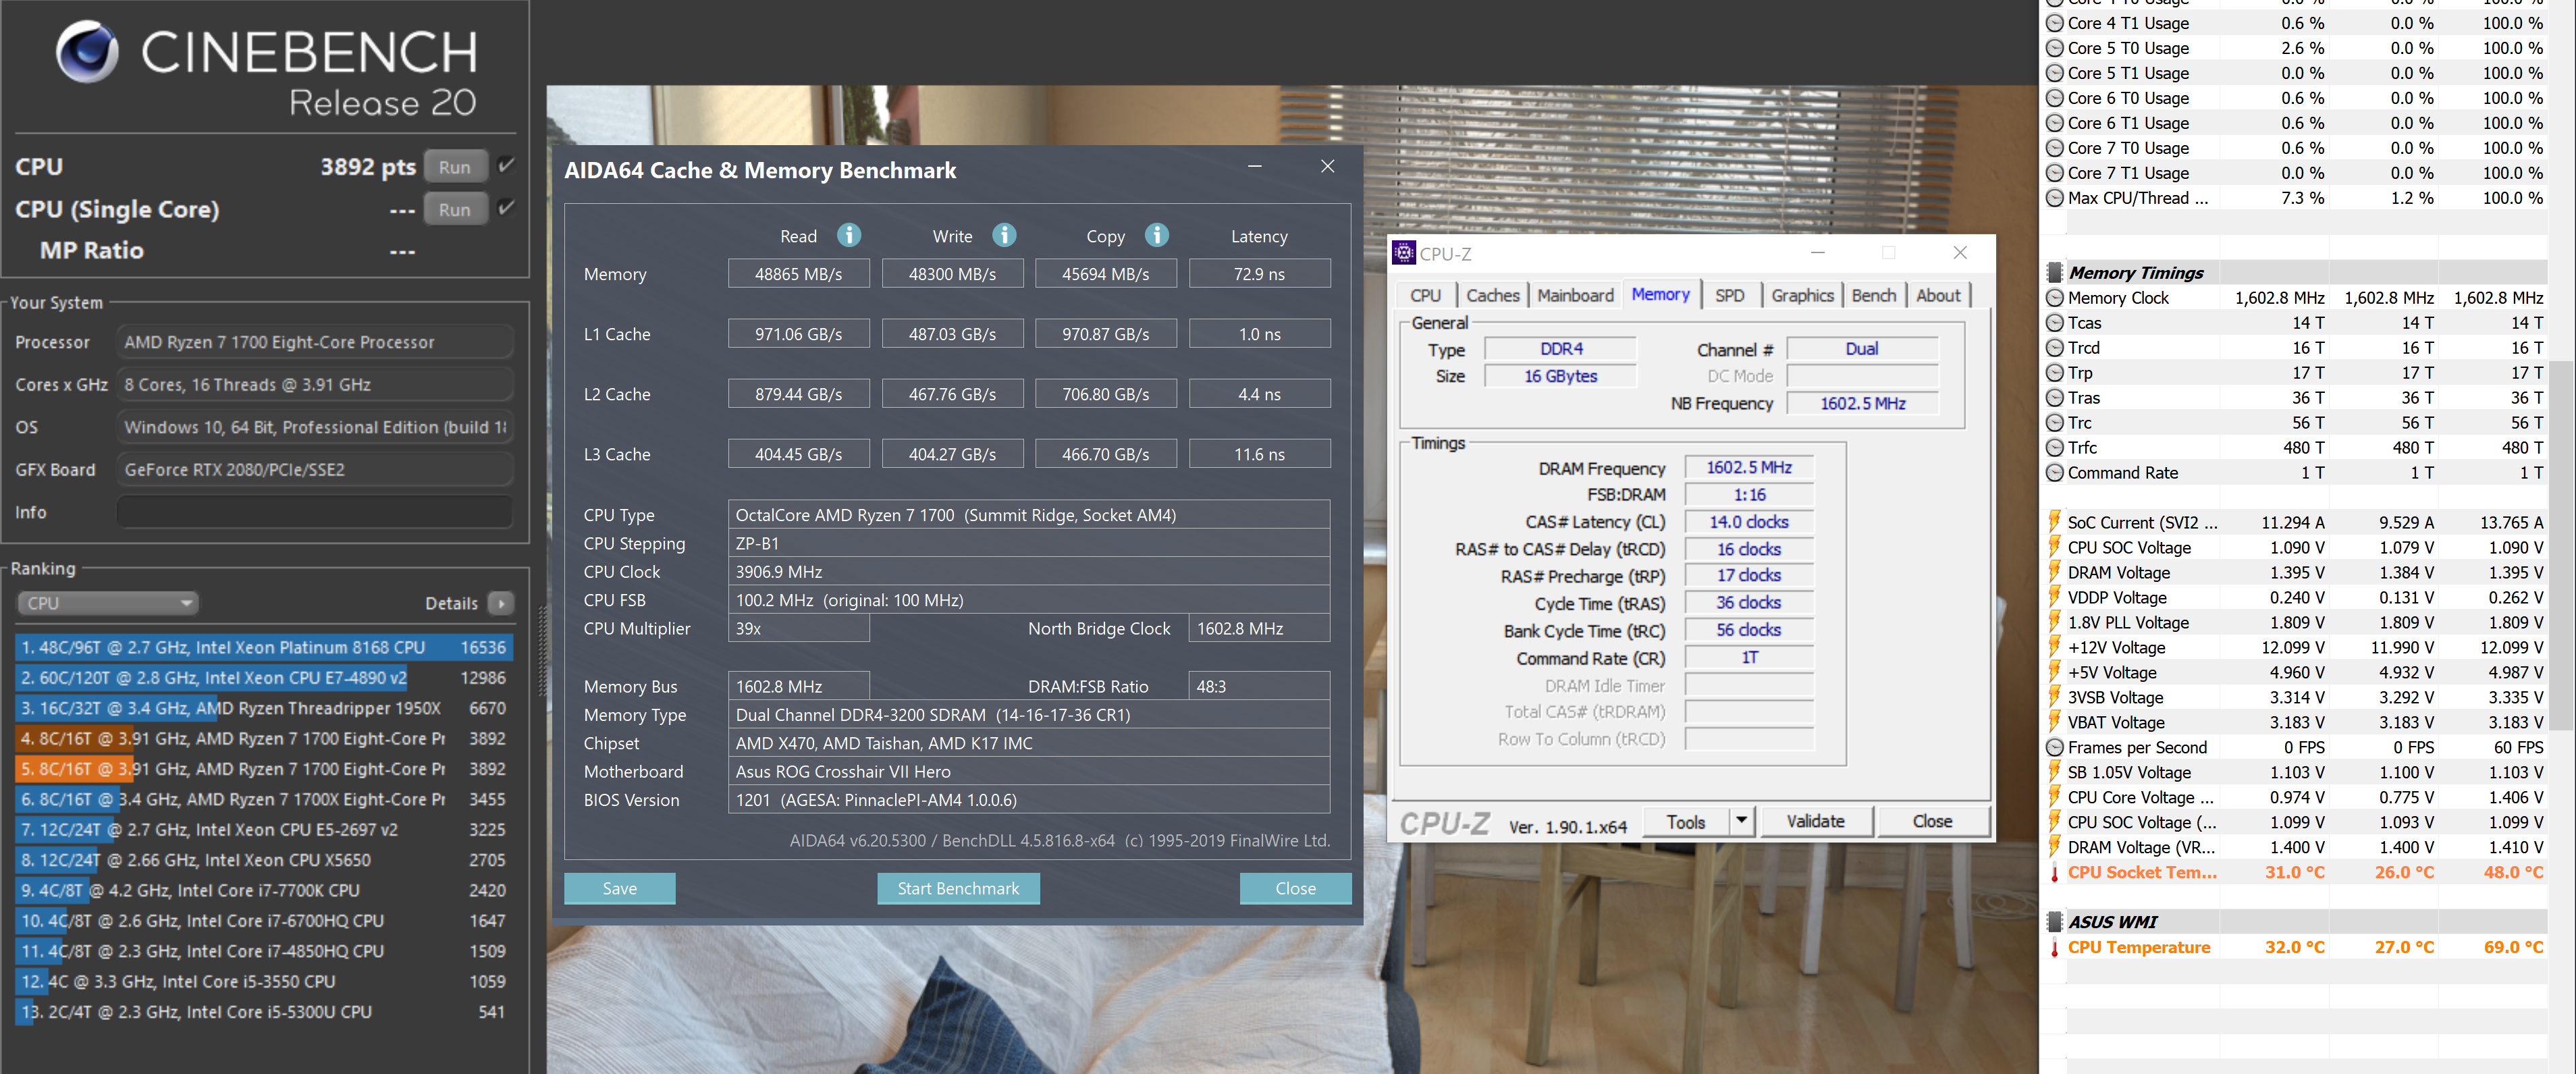This screenshot has height=1074, width=2576.
Task: Click the Info text field in Cinebench
Action: (x=315, y=512)
